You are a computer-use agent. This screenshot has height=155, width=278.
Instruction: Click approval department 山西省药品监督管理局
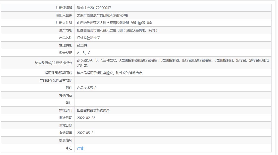click(x=93, y=110)
